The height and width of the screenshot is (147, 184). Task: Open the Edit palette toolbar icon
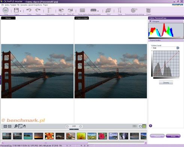(x=50, y=10)
